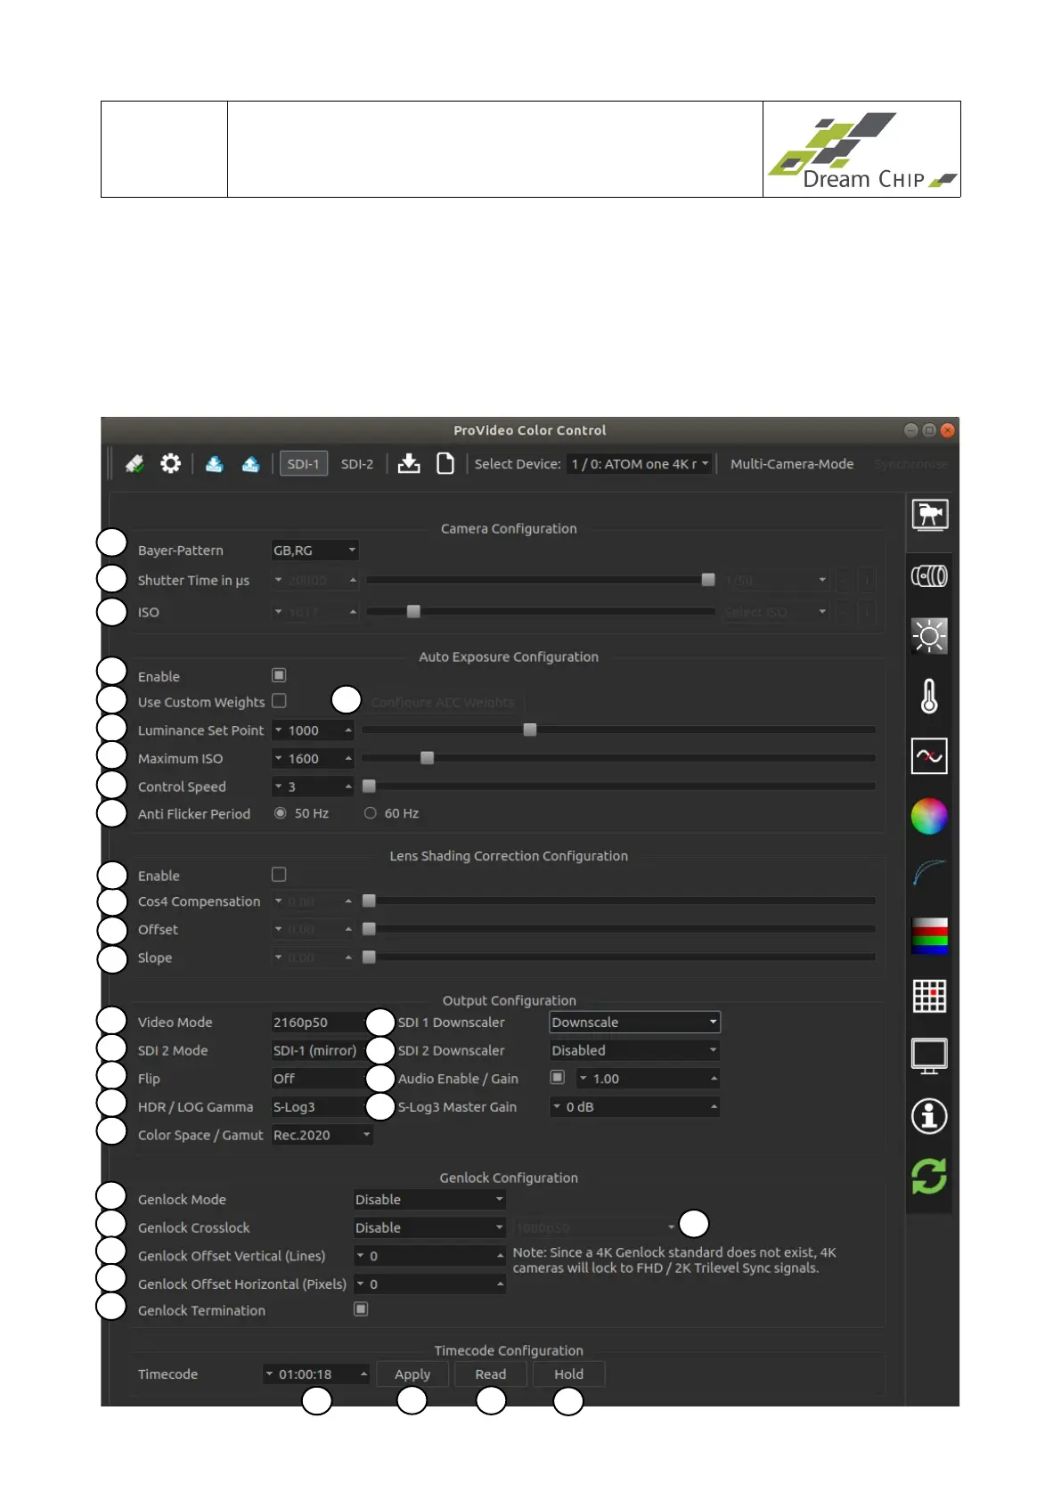Click the Luminance Set Point value field
This screenshot has width=1061, height=1500.
[313, 730]
